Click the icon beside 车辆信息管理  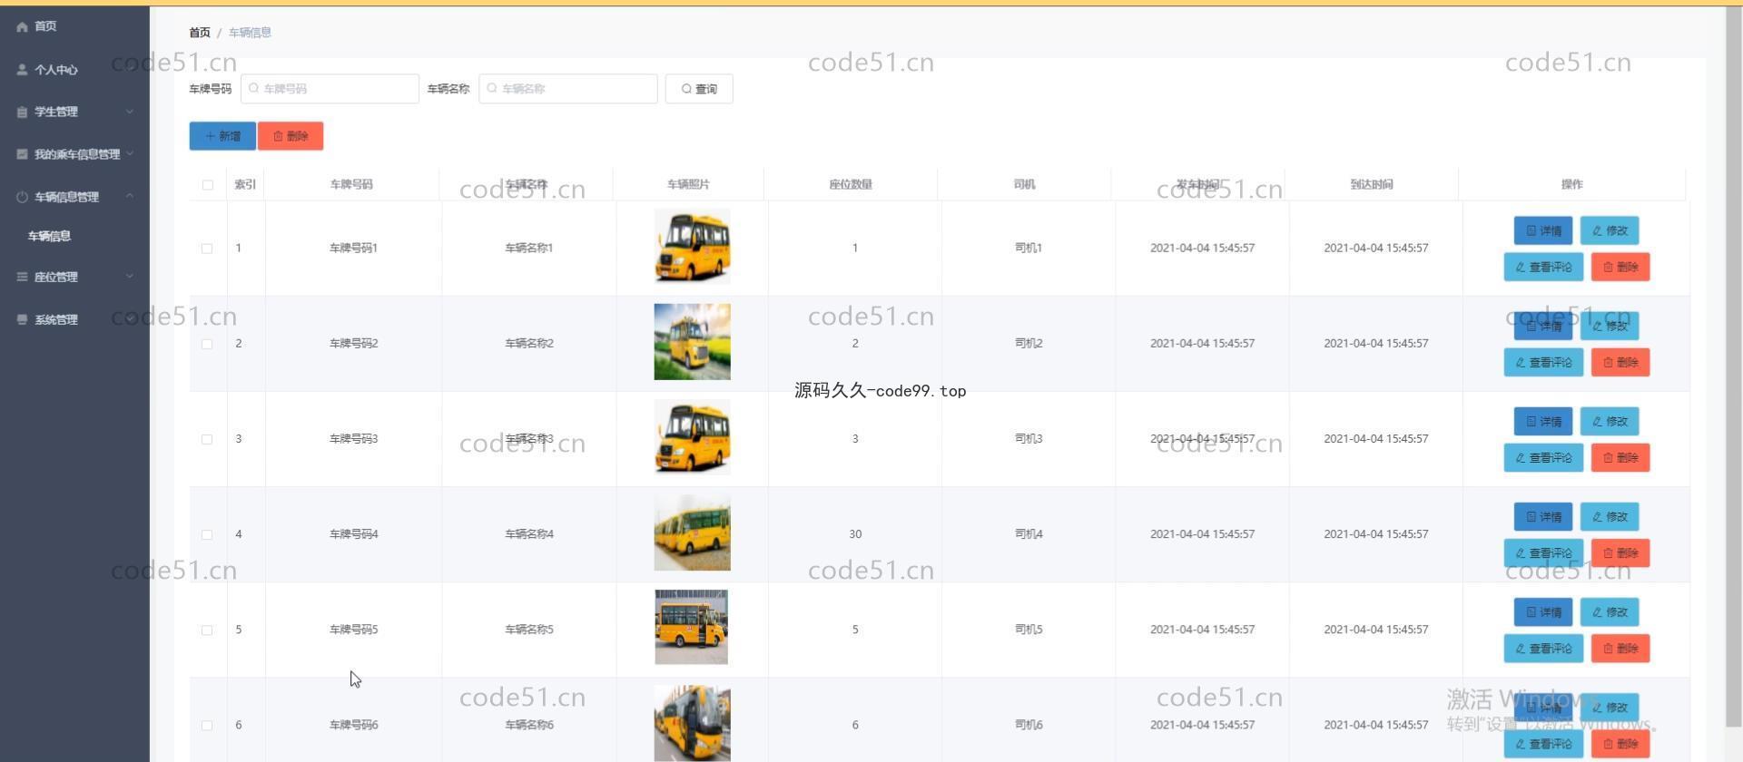(x=22, y=197)
